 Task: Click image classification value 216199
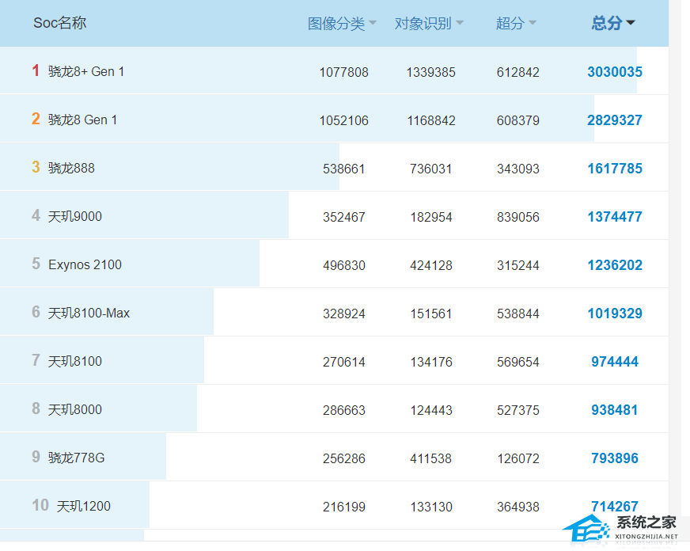343,507
